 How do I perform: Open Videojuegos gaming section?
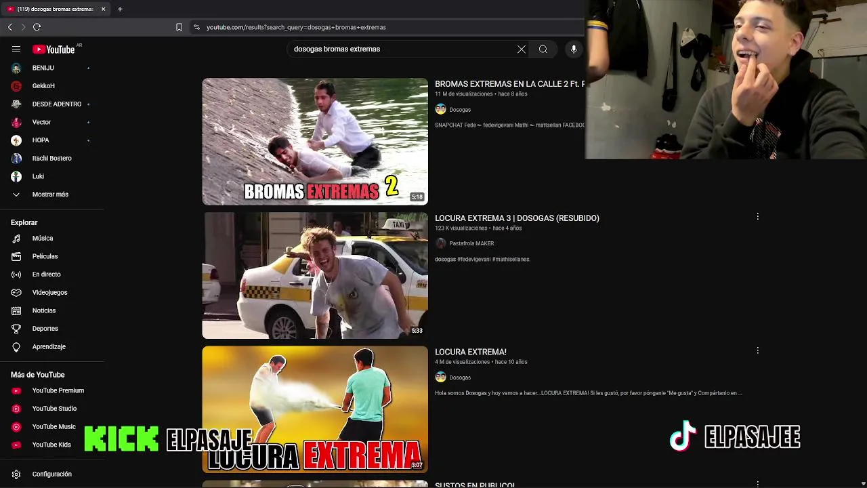click(51, 292)
